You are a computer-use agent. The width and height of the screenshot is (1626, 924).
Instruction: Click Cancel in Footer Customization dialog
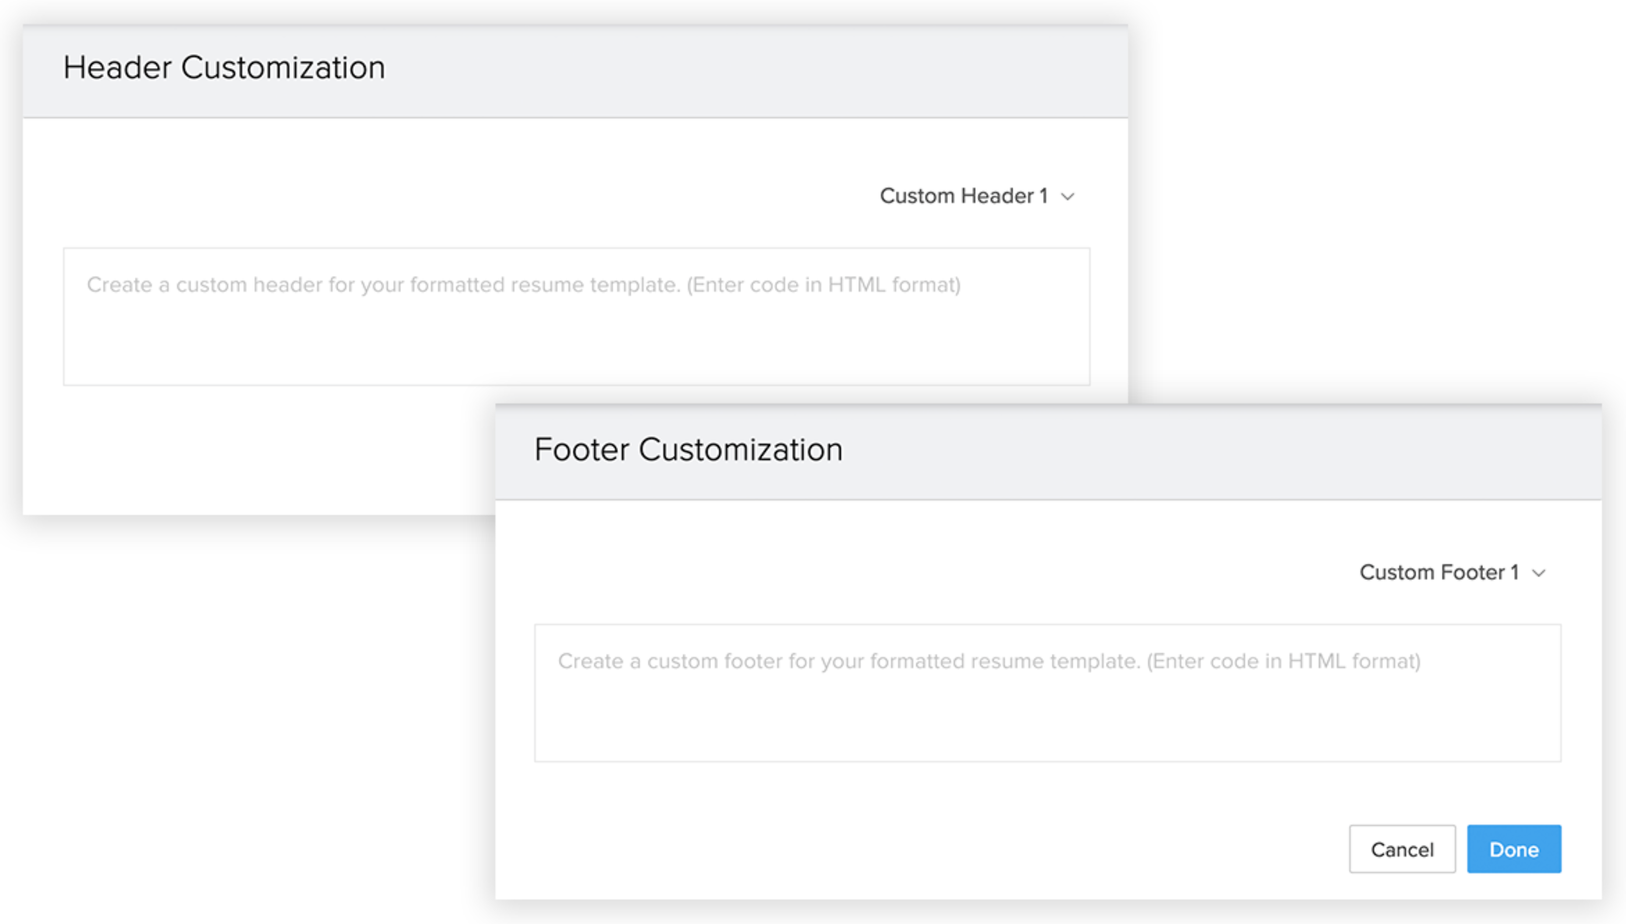1402,849
